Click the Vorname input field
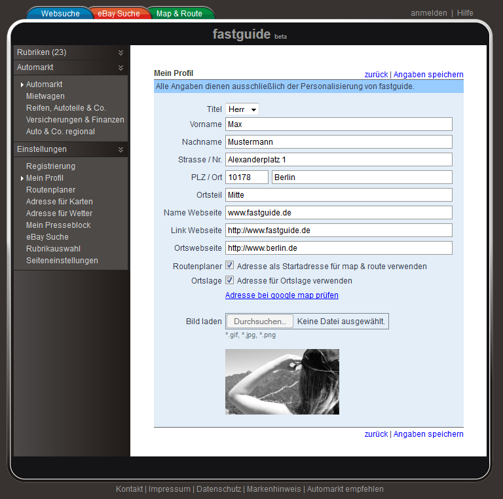503x499 pixels. pyautogui.click(x=339, y=124)
